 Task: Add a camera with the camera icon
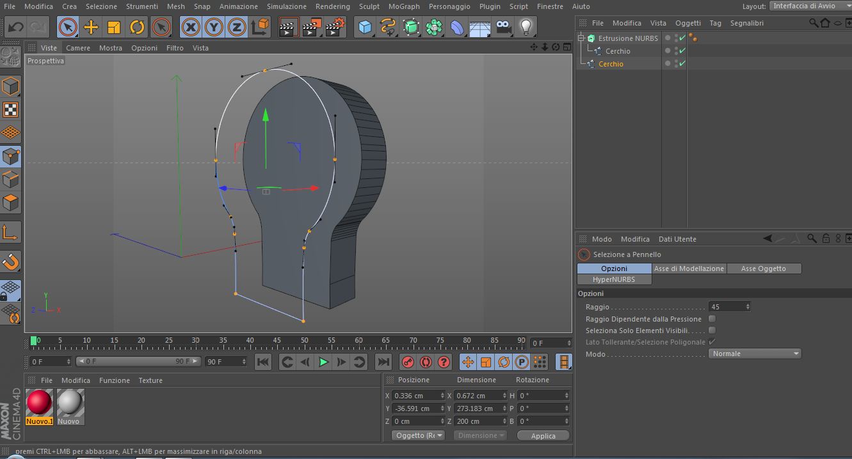pyautogui.click(x=504, y=27)
